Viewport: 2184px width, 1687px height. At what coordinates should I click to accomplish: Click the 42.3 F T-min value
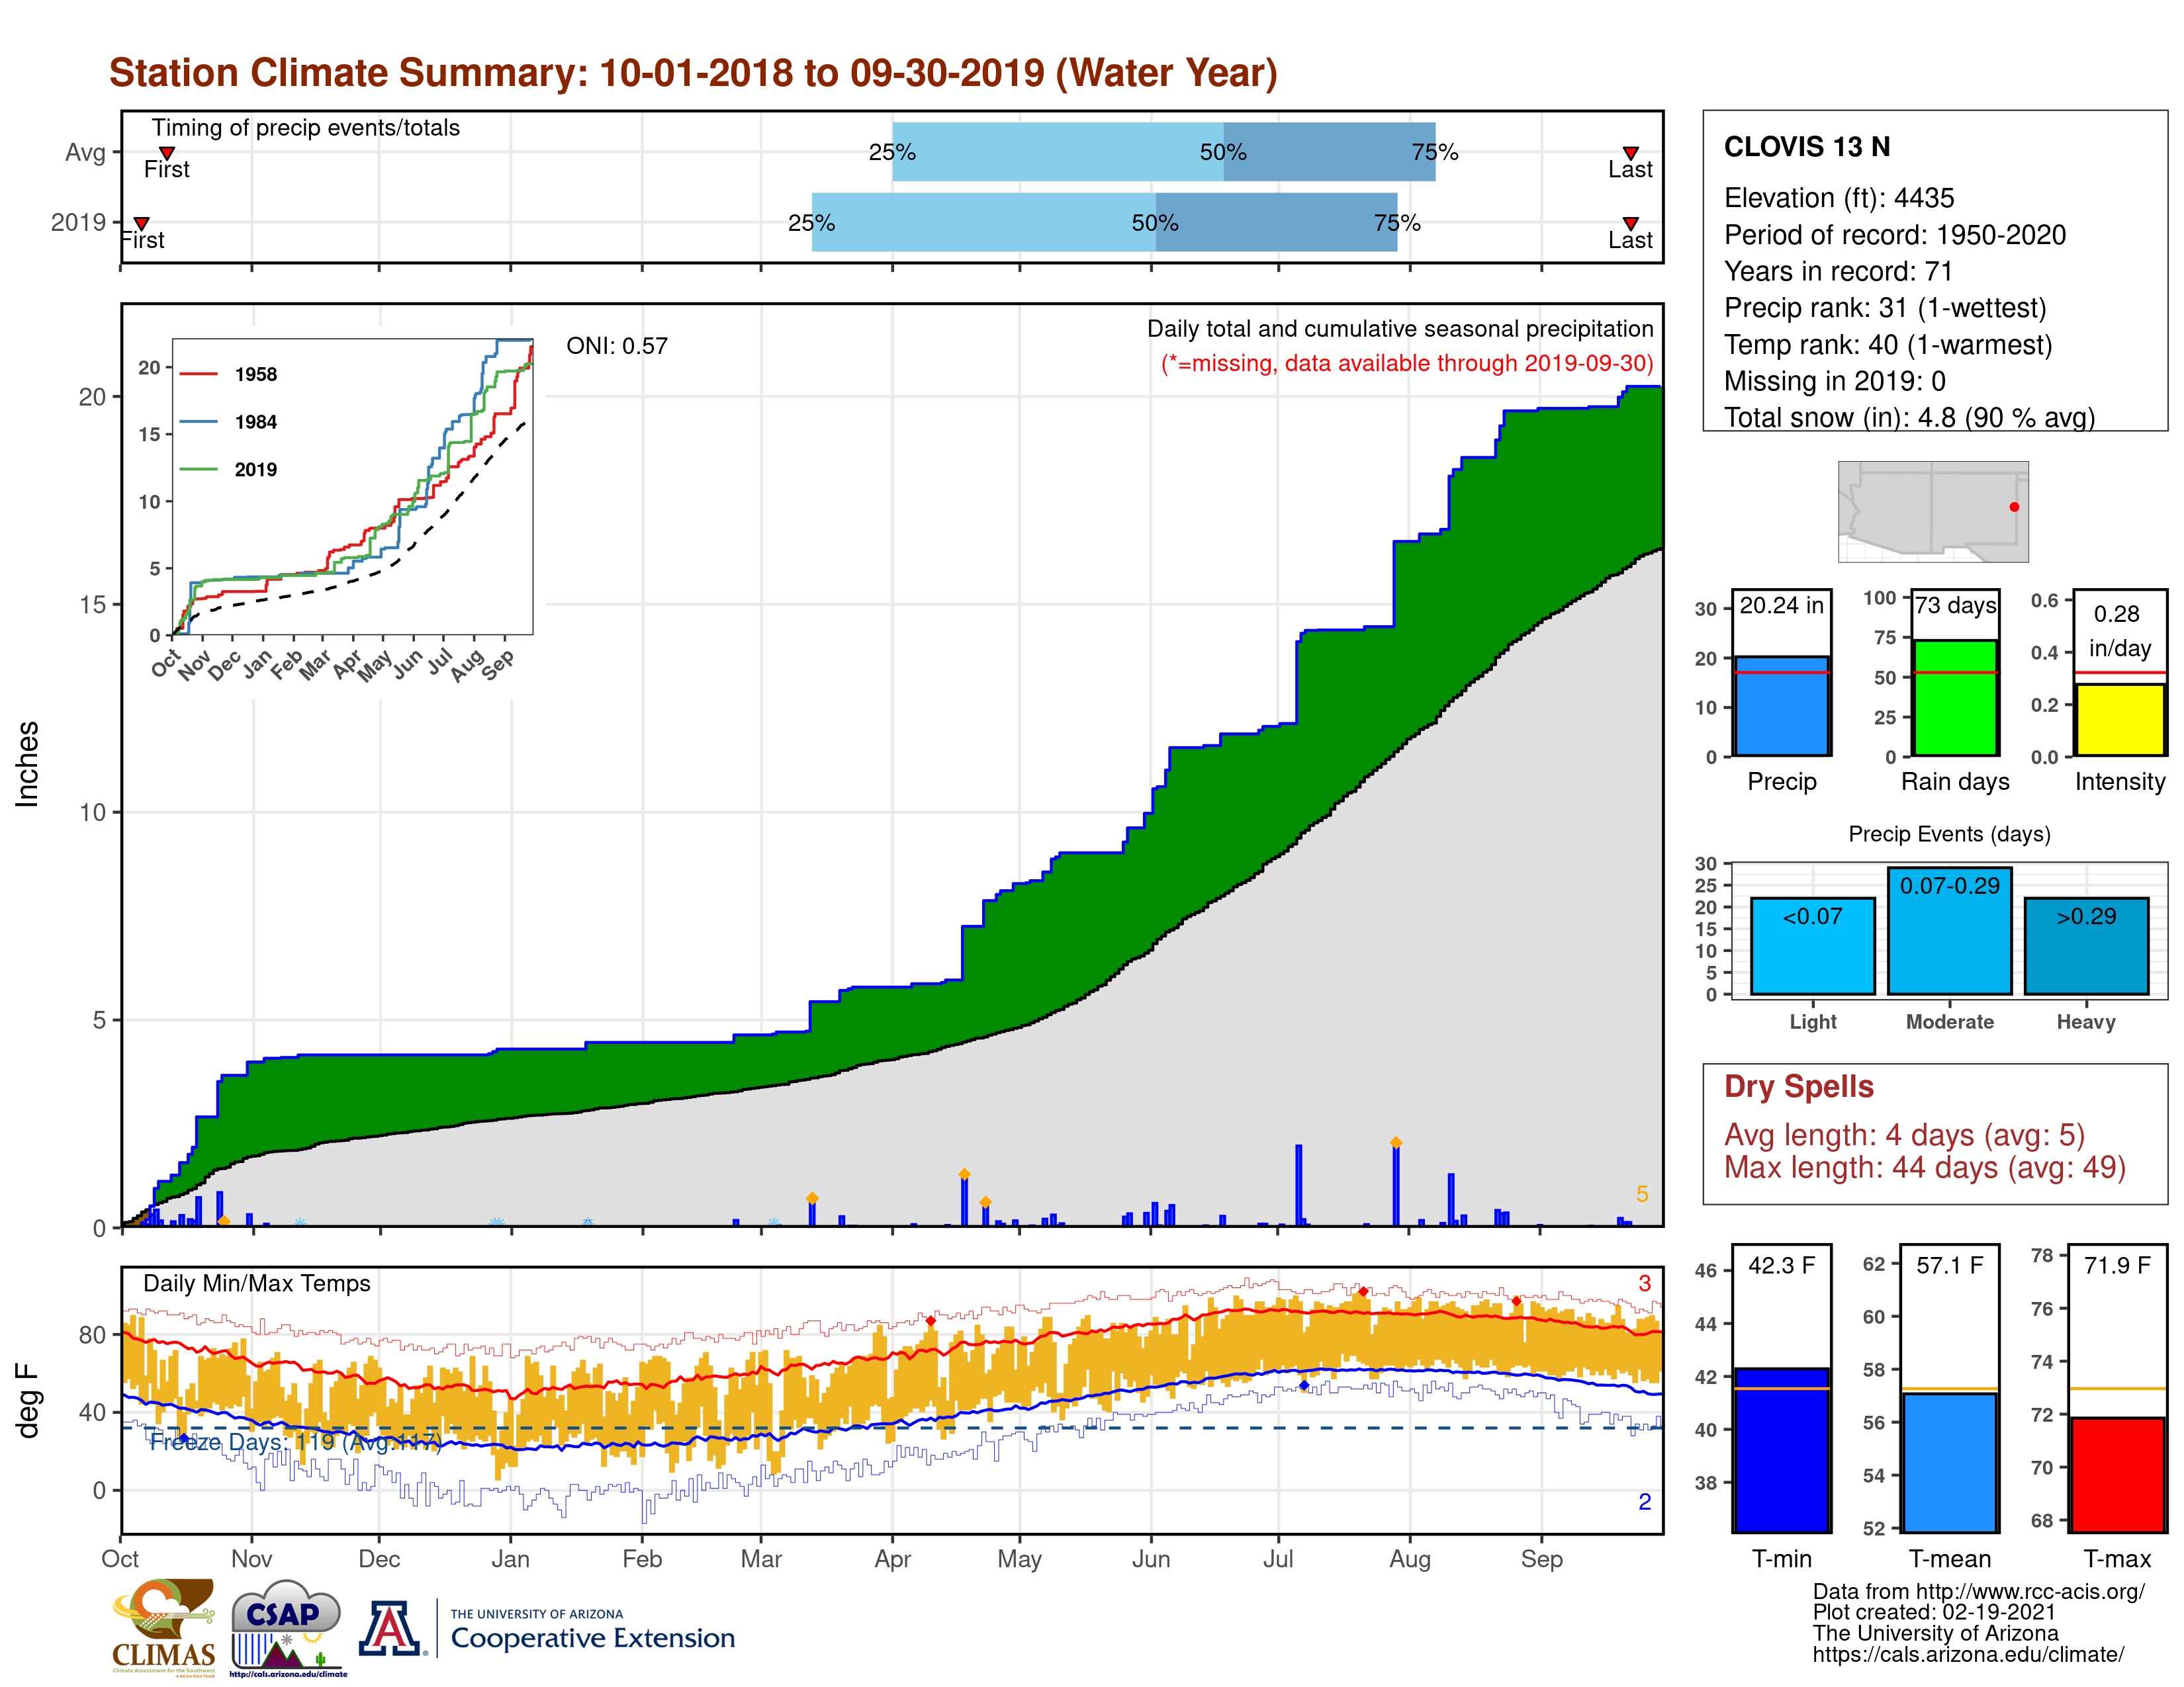(1781, 1265)
